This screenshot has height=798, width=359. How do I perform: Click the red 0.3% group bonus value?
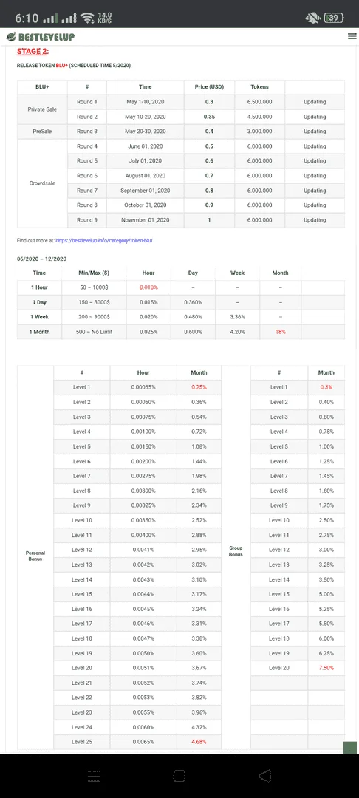coord(326,387)
